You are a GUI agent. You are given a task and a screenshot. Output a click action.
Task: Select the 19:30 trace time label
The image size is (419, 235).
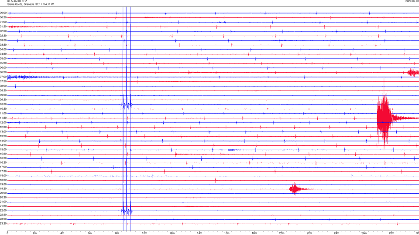pos(3,188)
